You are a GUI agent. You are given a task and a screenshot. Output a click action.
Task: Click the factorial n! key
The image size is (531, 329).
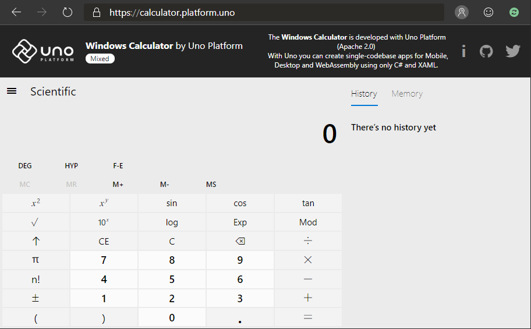pyautogui.click(x=36, y=279)
